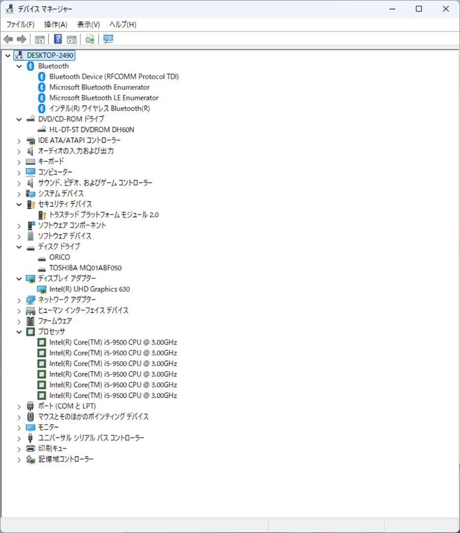Collapse the プロセッサ category
The image size is (460, 533).
tap(19, 332)
